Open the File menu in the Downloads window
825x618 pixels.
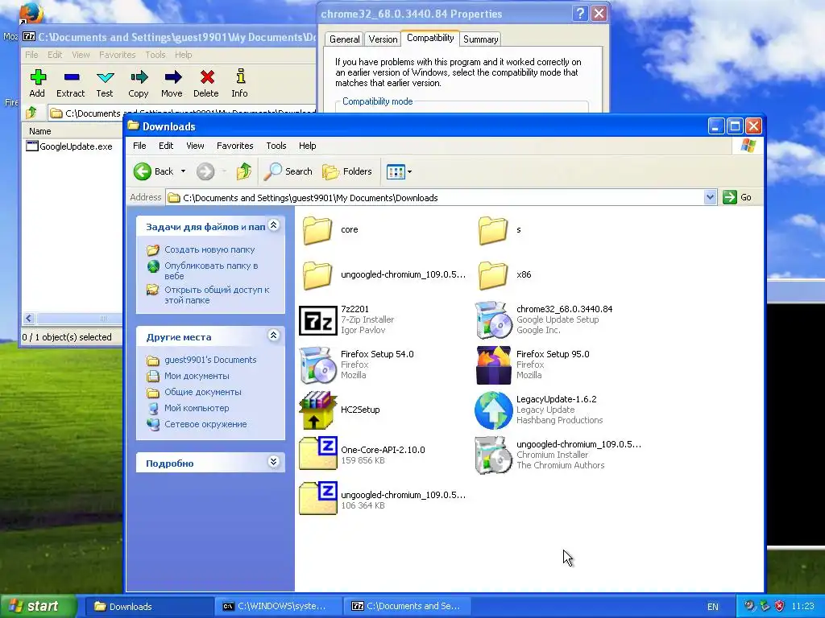pos(139,146)
